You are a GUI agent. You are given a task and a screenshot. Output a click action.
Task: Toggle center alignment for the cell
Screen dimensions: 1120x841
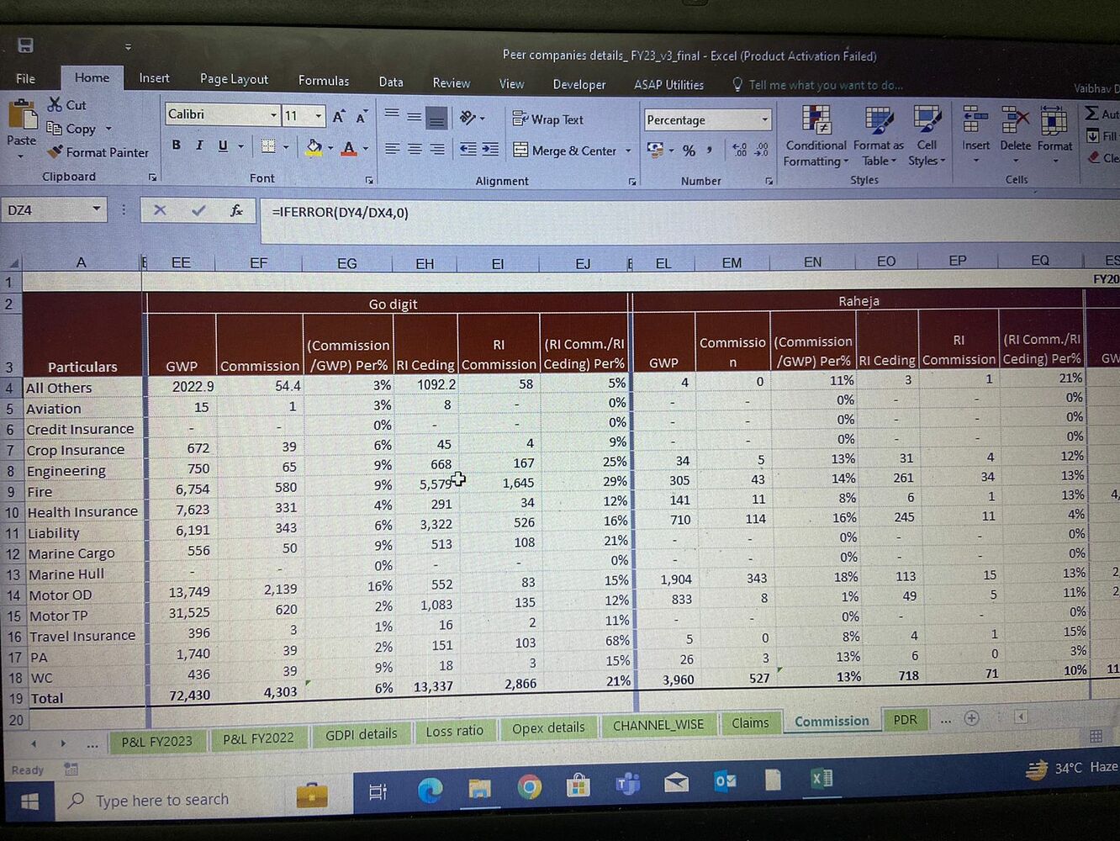point(413,149)
